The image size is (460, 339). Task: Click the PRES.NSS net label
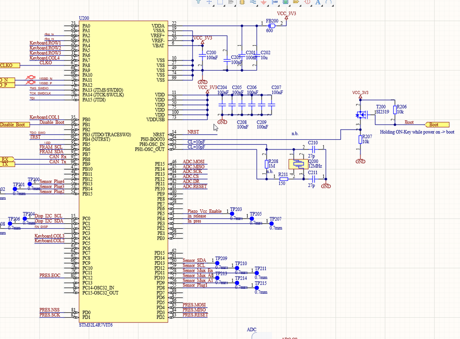tap(49, 309)
